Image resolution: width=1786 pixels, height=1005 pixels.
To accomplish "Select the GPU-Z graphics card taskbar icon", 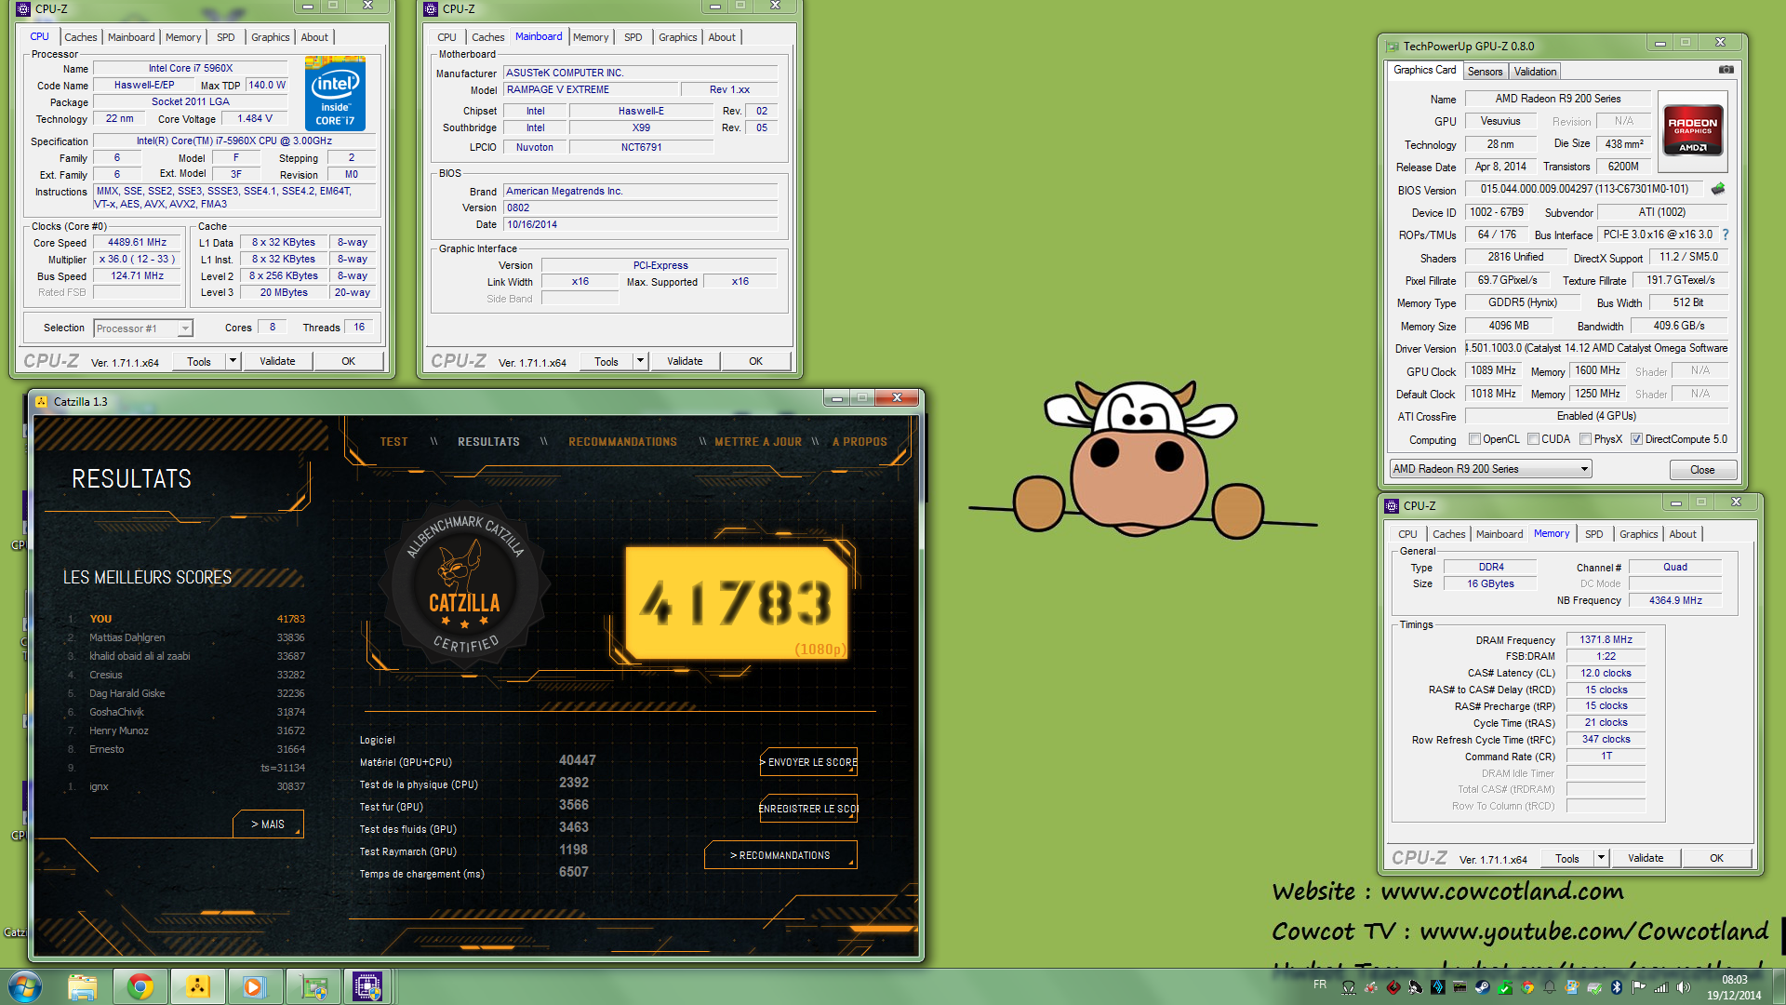I will [x=313, y=986].
